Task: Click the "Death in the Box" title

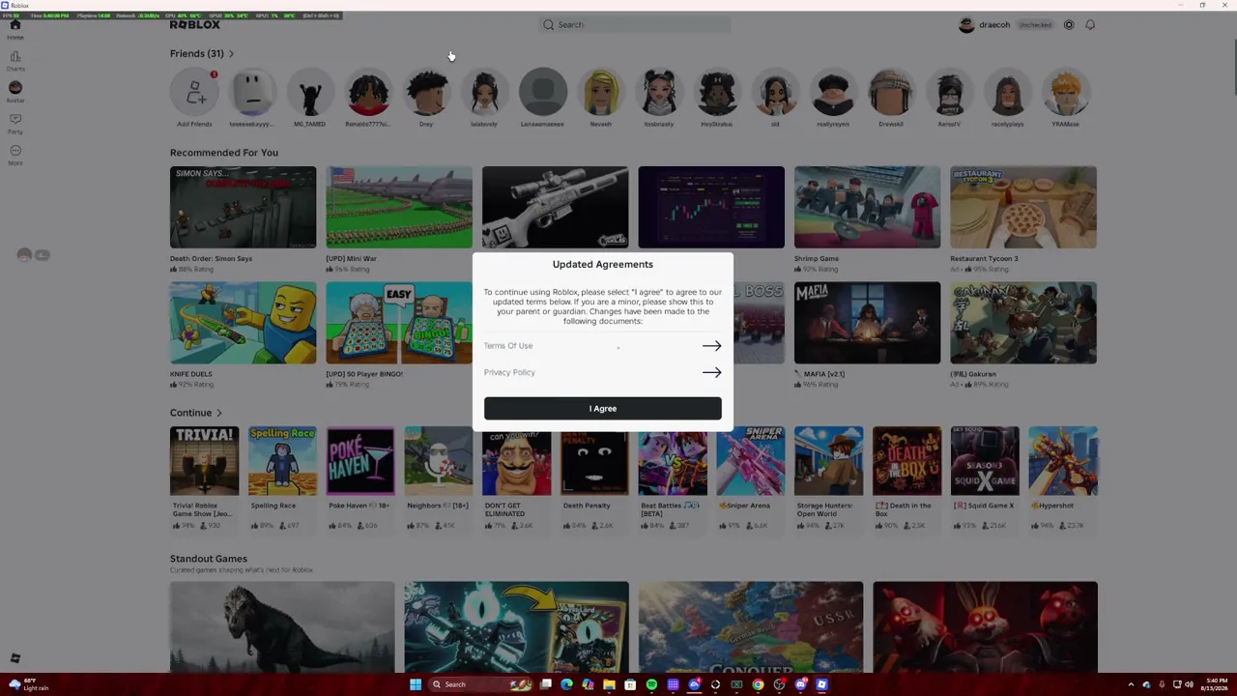Action: 904,509
